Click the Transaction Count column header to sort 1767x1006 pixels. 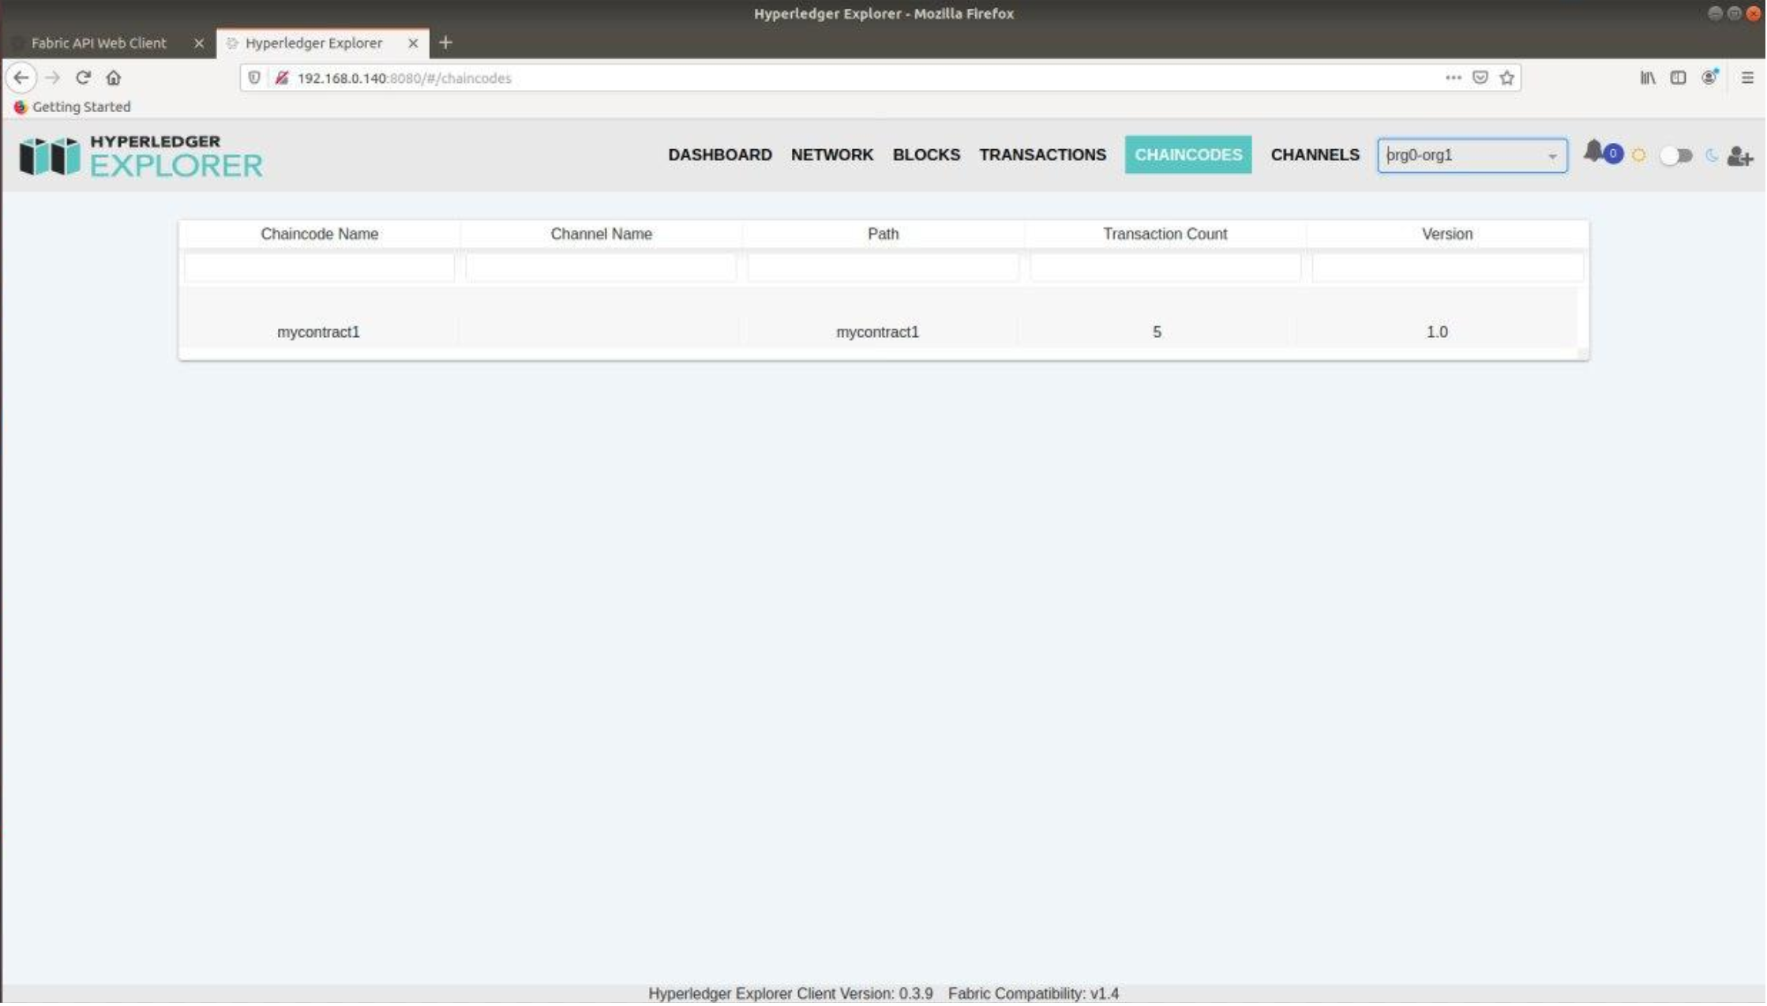tap(1165, 235)
